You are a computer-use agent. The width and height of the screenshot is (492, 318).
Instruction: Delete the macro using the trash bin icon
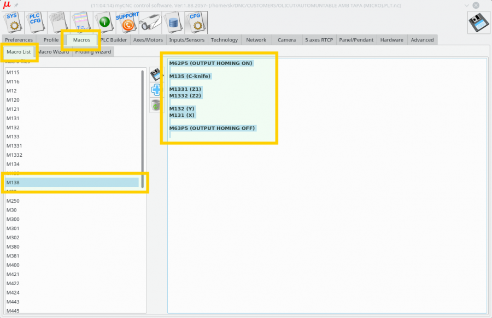(155, 105)
